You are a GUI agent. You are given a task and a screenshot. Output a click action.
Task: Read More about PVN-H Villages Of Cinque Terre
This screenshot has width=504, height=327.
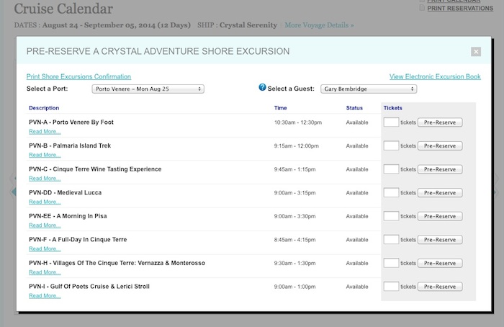tap(45, 272)
